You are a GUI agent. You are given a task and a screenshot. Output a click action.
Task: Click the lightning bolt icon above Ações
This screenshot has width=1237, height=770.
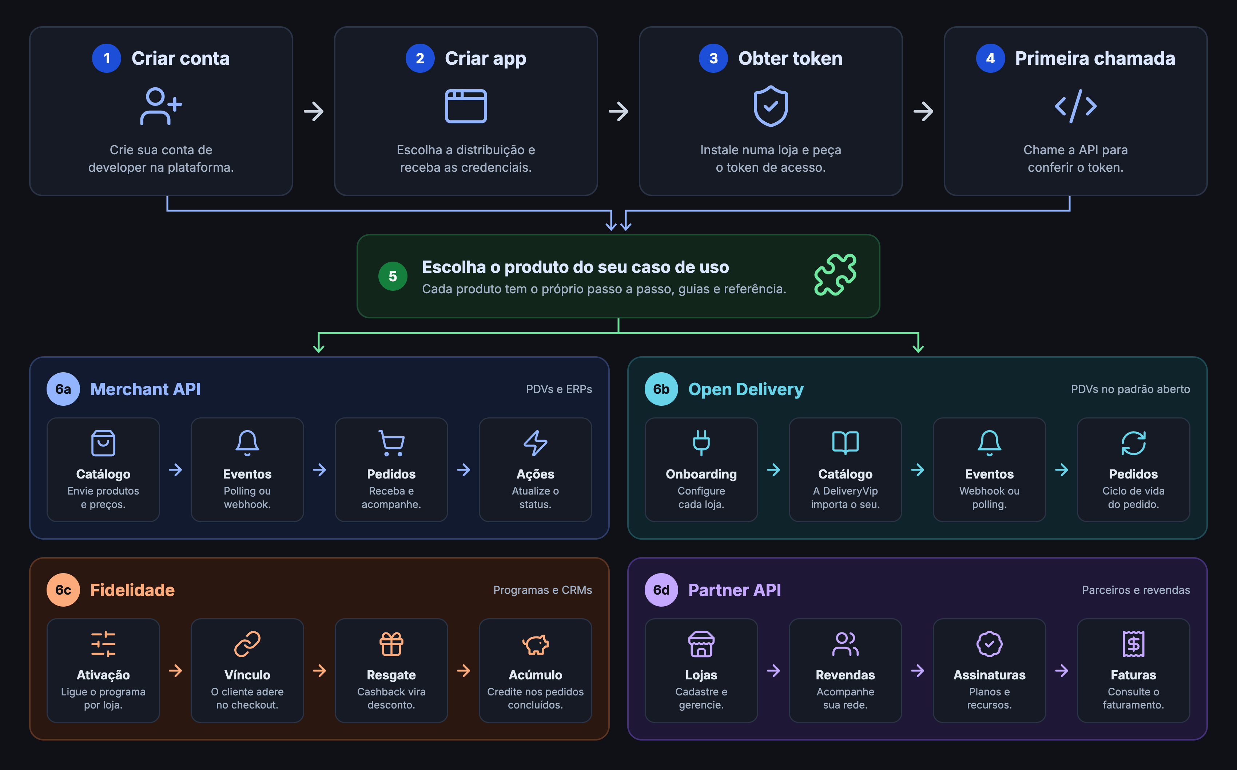click(536, 443)
